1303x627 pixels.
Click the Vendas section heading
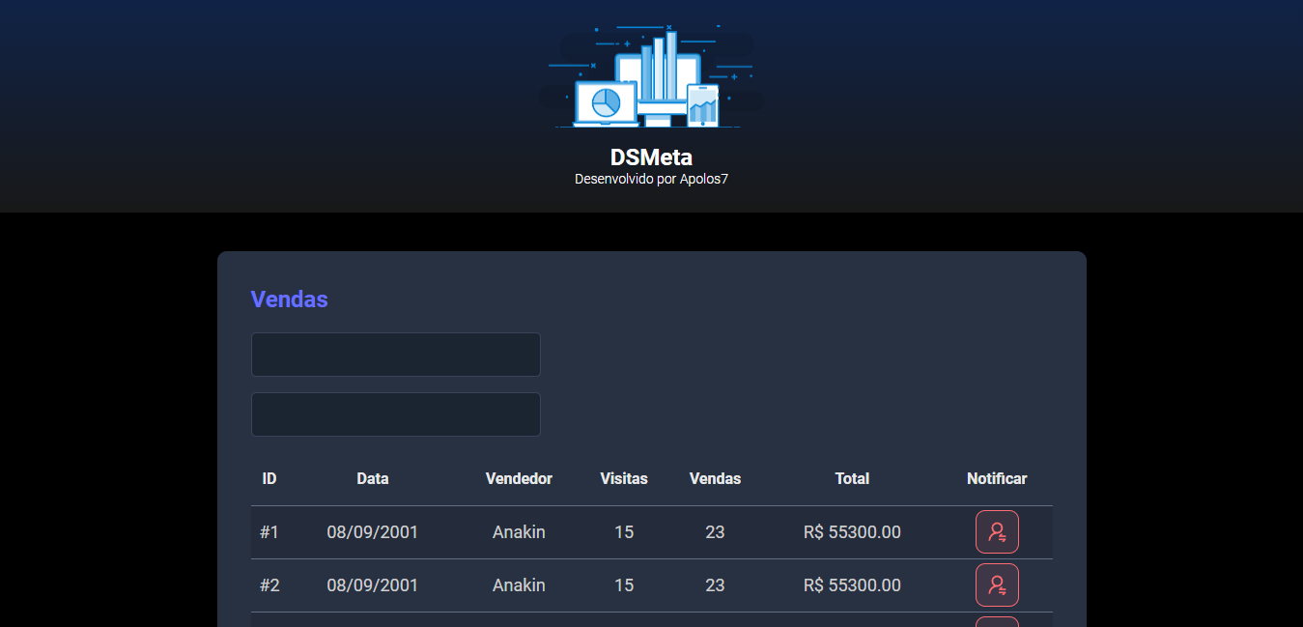[289, 299]
